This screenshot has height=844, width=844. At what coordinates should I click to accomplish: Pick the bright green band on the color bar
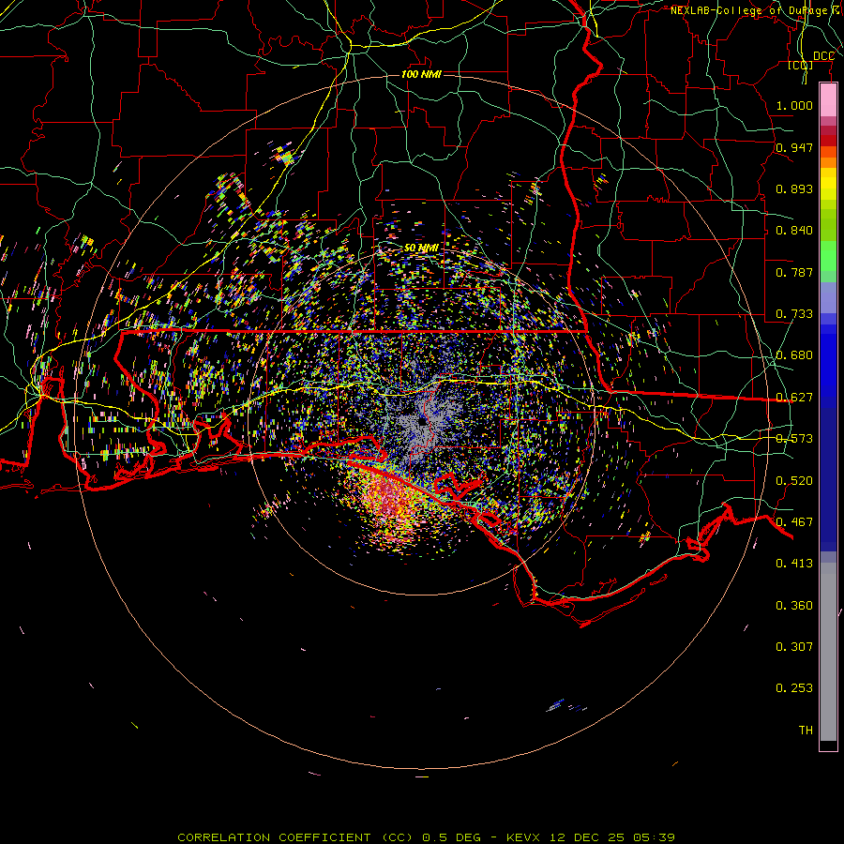(828, 256)
